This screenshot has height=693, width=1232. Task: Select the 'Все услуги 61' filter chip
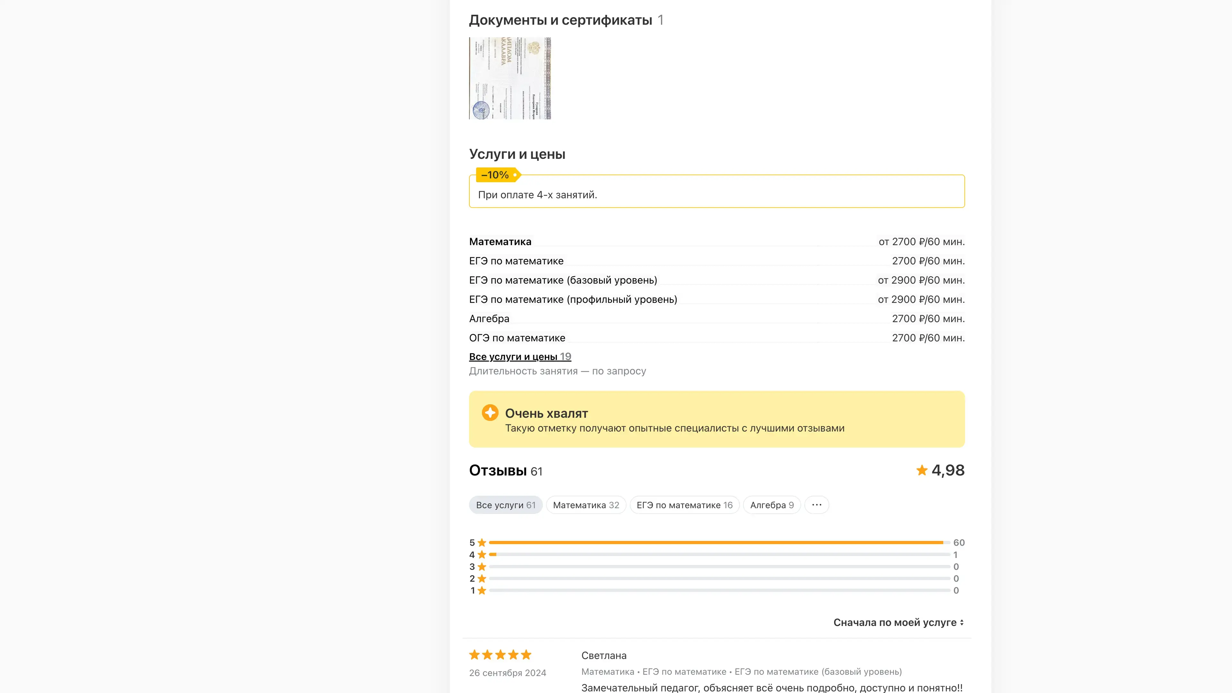[x=506, y=505]
